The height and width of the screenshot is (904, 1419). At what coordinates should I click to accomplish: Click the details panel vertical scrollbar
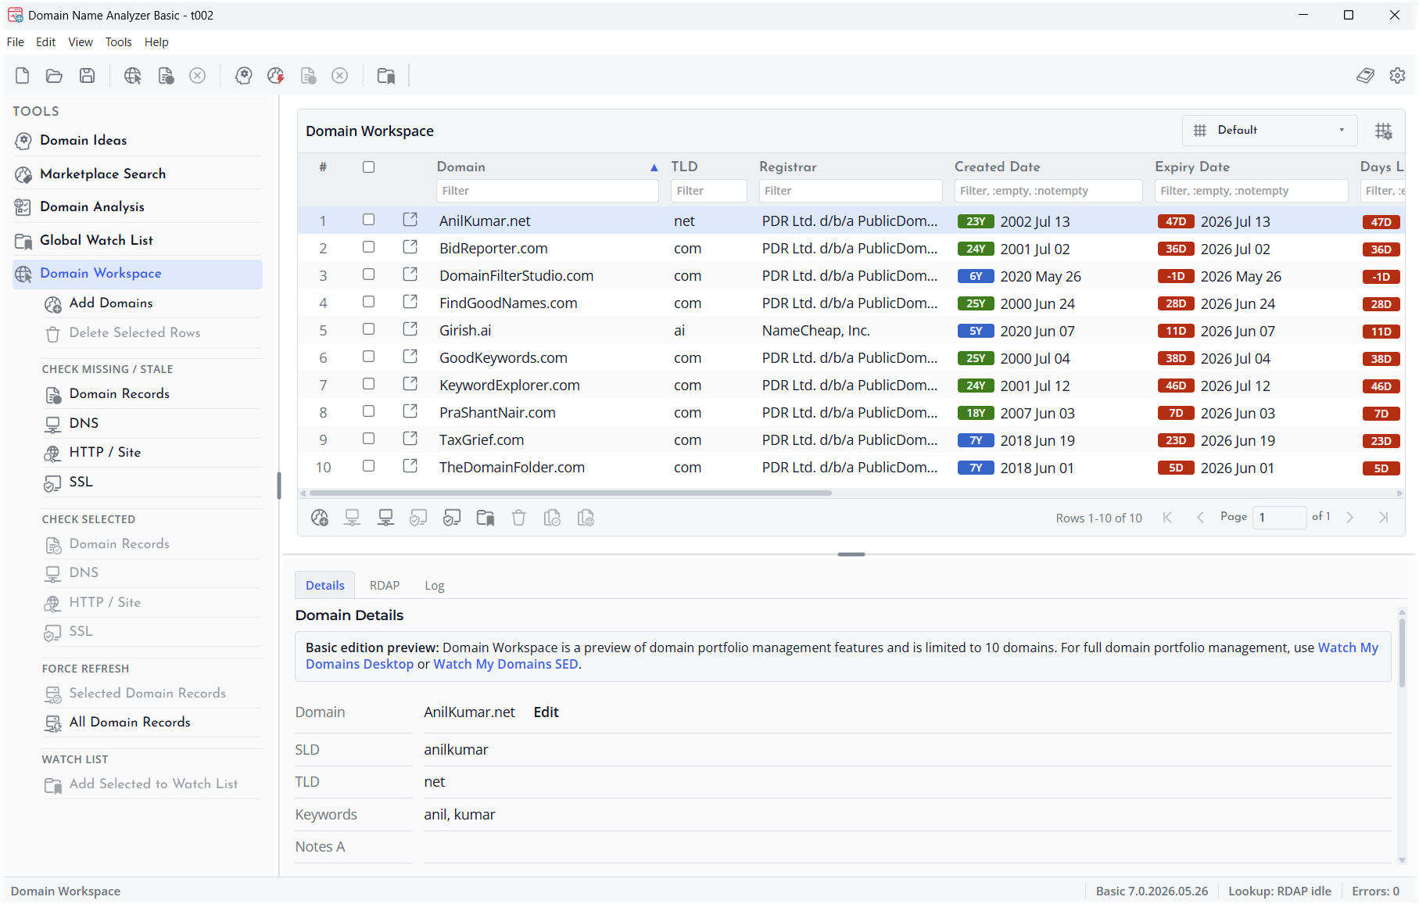pyautogui.click(x=1402, y=653)
